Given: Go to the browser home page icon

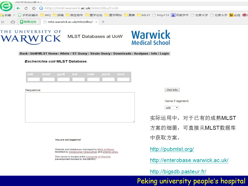Looking at the screenshot, I should coord(34,8).
